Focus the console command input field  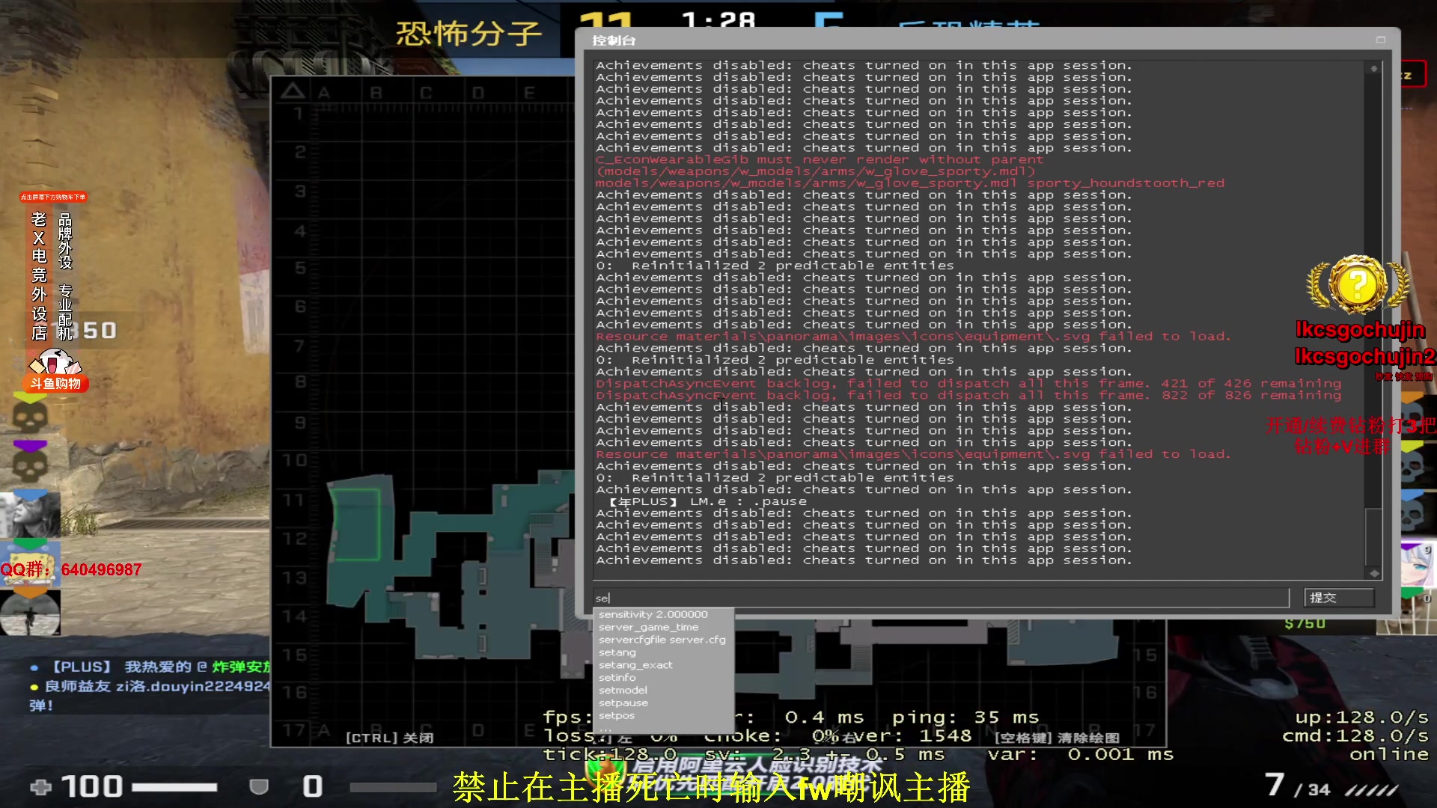941,598
